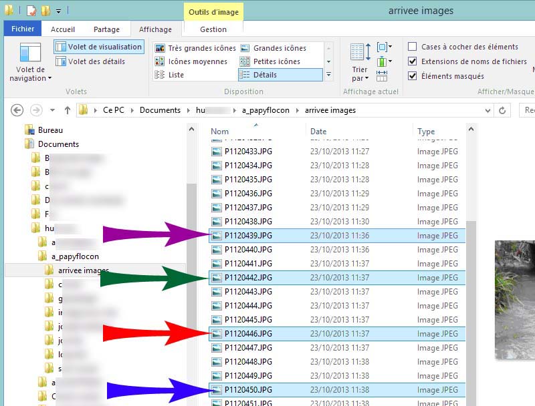Click the Forward navigation arrow
The width and height of the screenshot is (535, 406).
click(x=36, y=110)
